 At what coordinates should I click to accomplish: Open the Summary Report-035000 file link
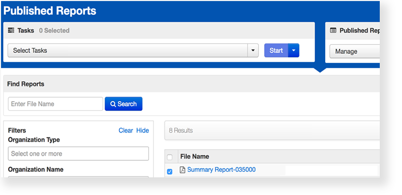[x=222, y=170]
